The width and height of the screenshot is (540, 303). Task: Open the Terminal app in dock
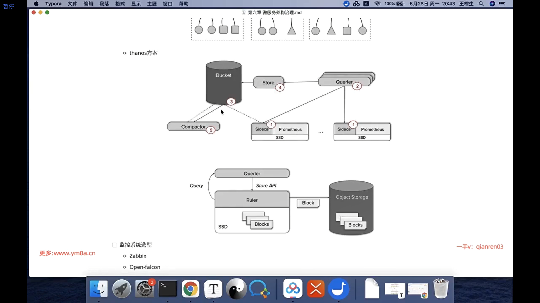(x=168, y=289)
